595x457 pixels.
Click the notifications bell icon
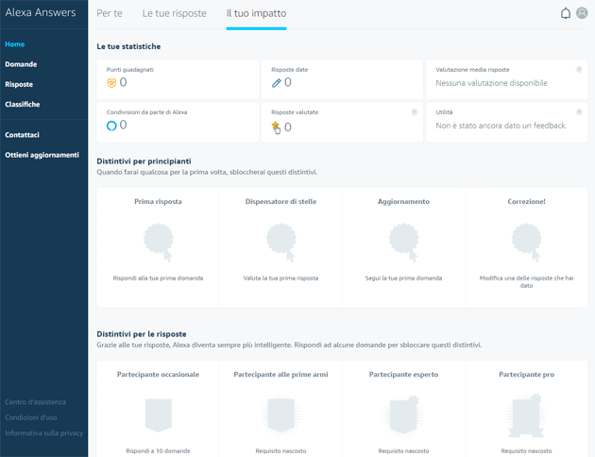[566, 13]
